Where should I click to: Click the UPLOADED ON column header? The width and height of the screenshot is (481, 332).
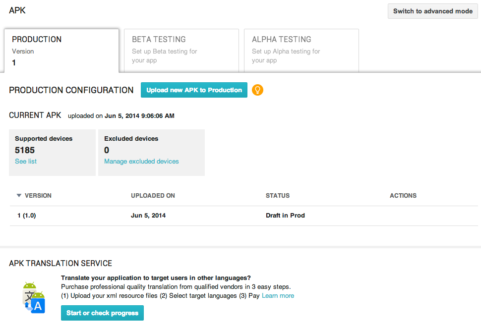coord(153,196)
